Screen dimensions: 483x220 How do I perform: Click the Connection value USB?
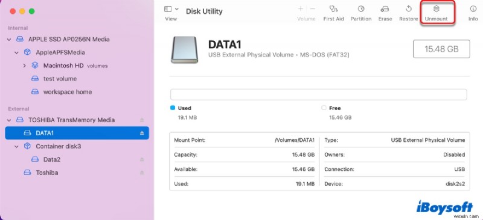[459, 170]
